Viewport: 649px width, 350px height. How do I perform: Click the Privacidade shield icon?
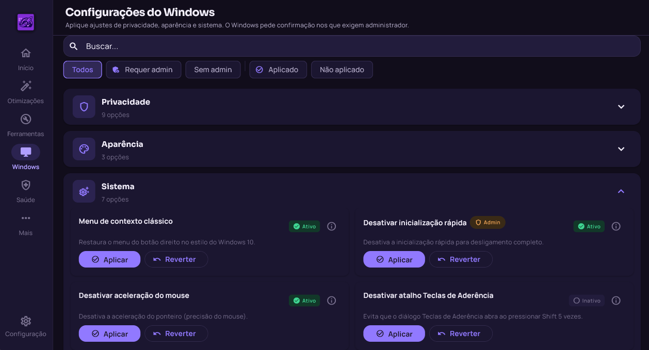[x=84, y=107]
